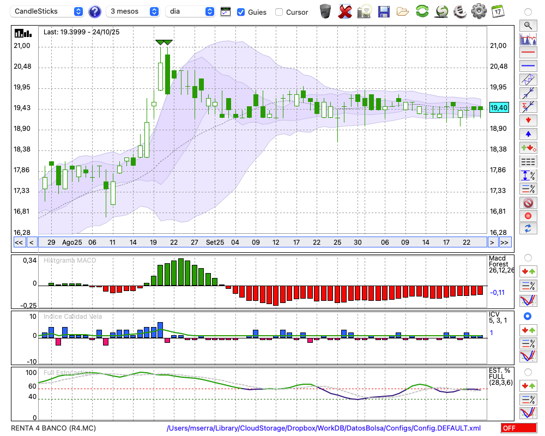This screenshot has height=436, width=545.
Task: Uncheck the Guies checkbox
Action: 241,12
